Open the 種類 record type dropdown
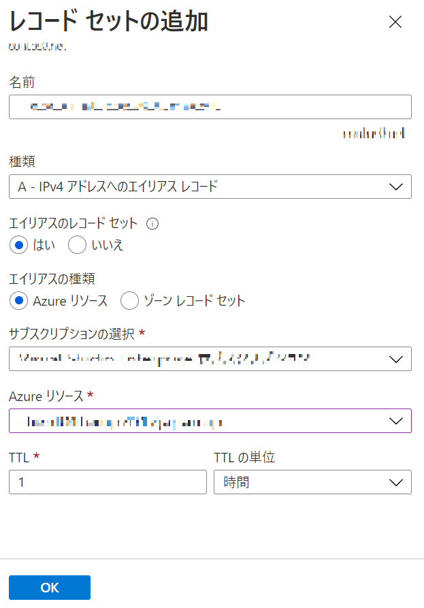The height and width of the screenshot is (608, 424). click(210, 187)
